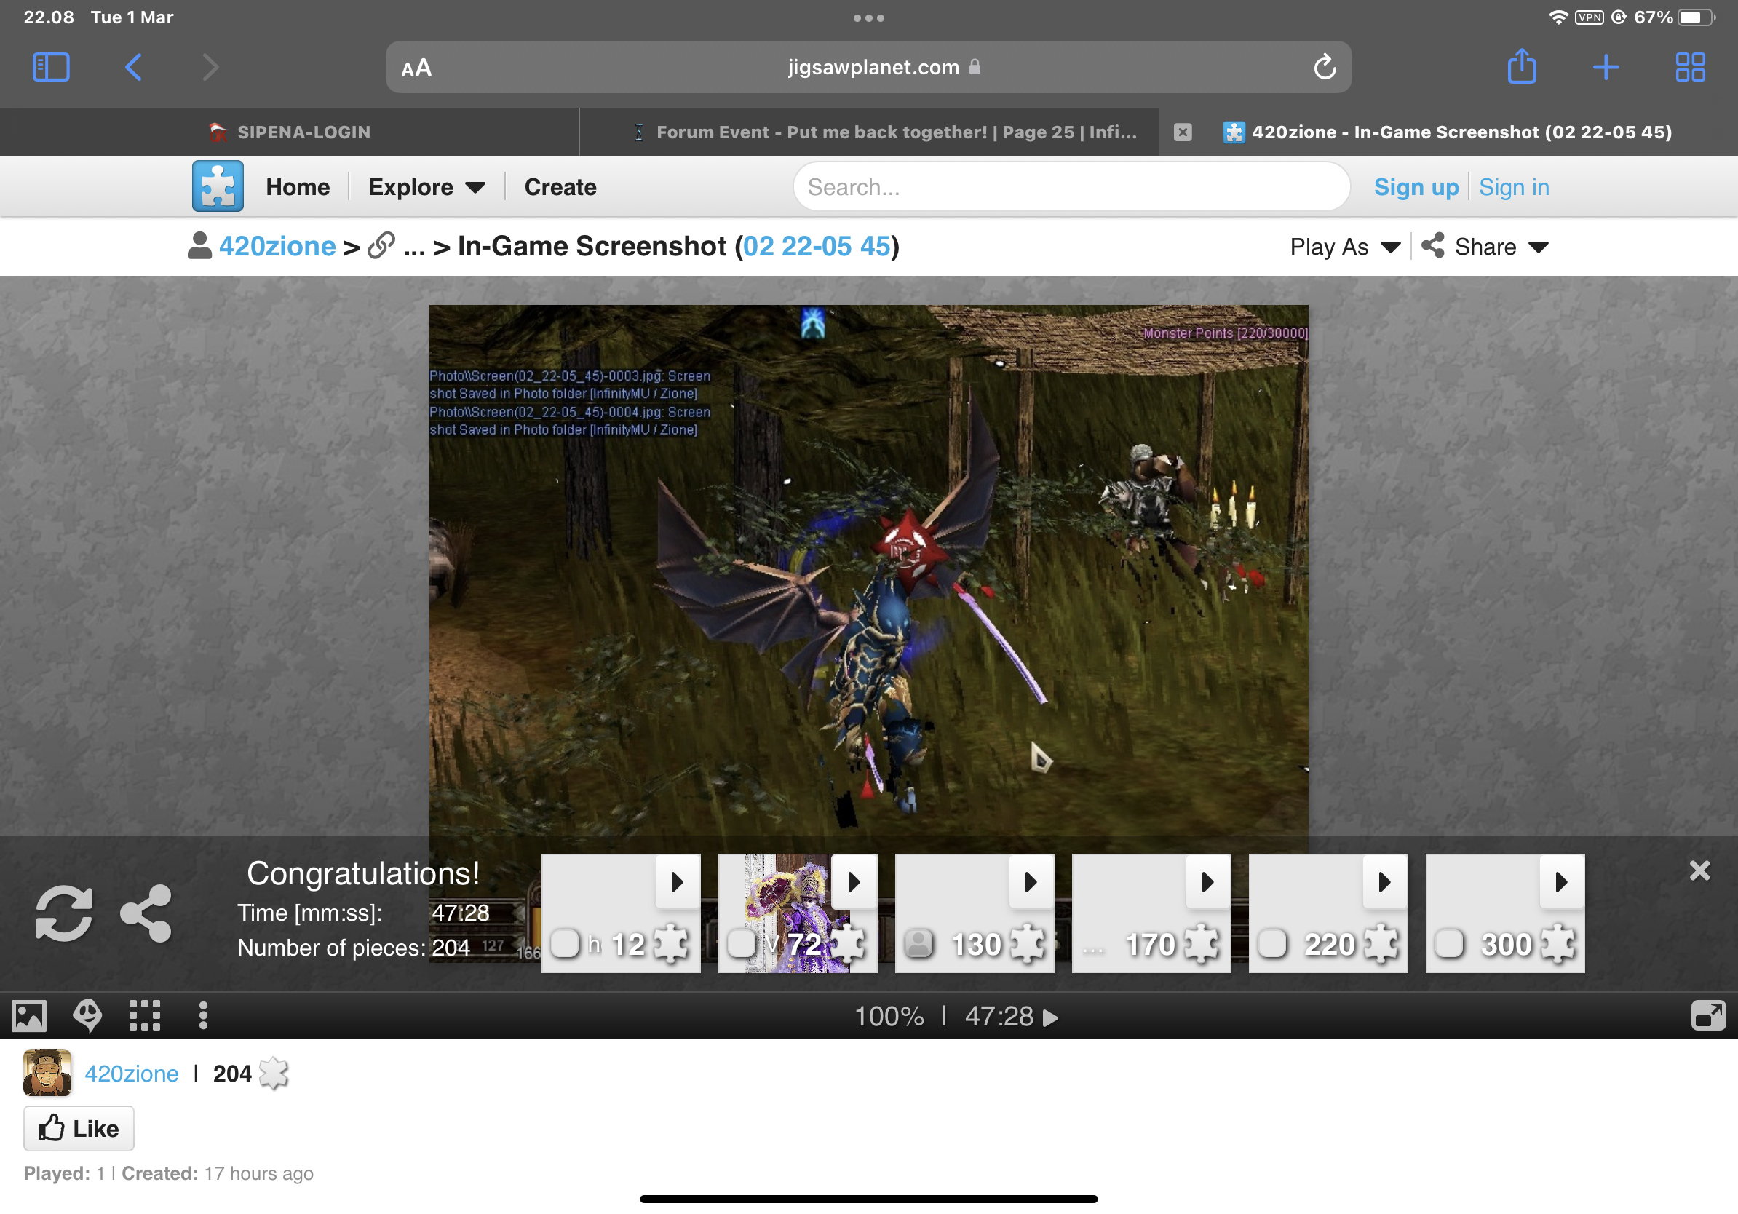Click the 100% completion indicator

[x=889, y=1017]
